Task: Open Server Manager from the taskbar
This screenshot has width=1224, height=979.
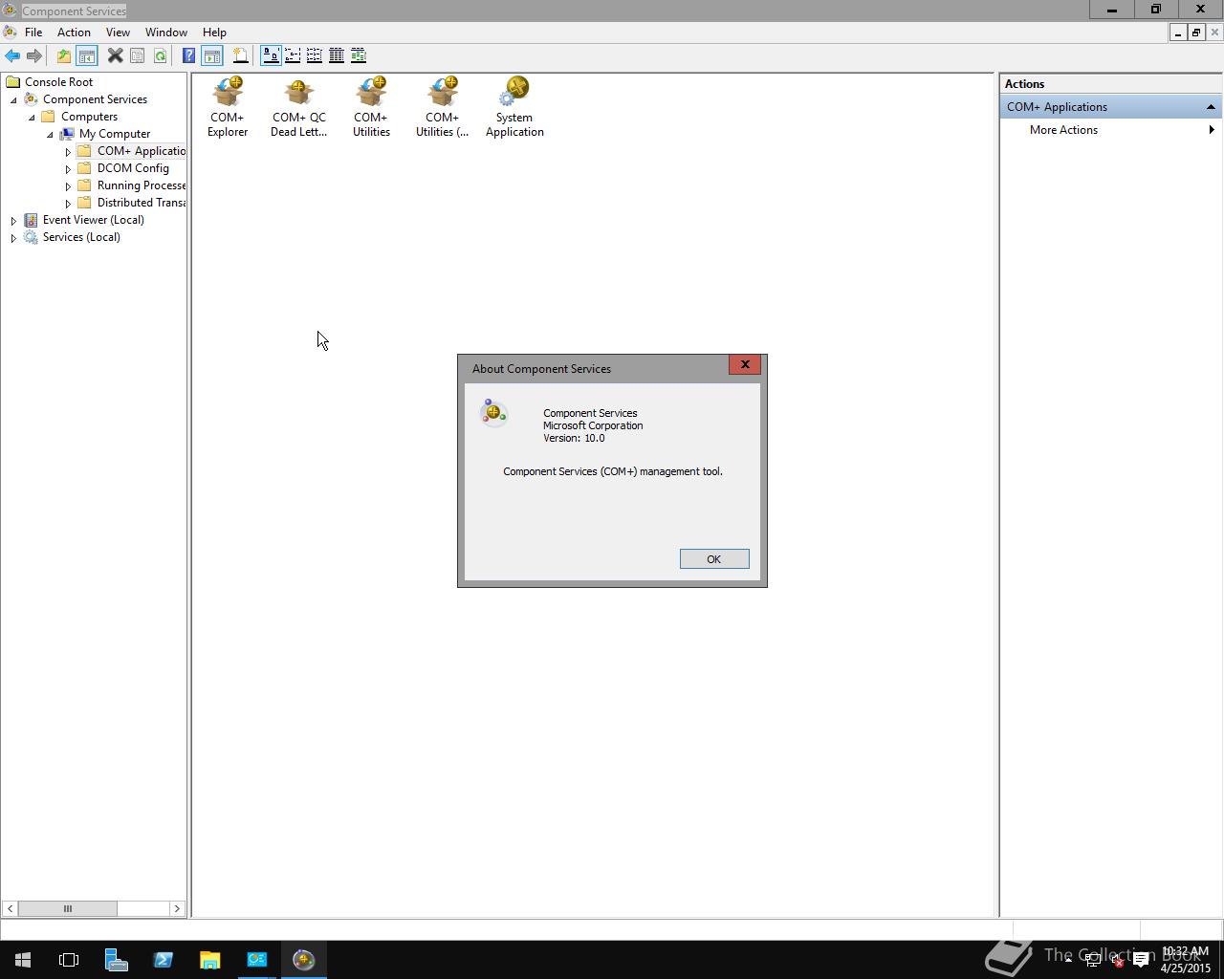Action: tap(116, 960)
